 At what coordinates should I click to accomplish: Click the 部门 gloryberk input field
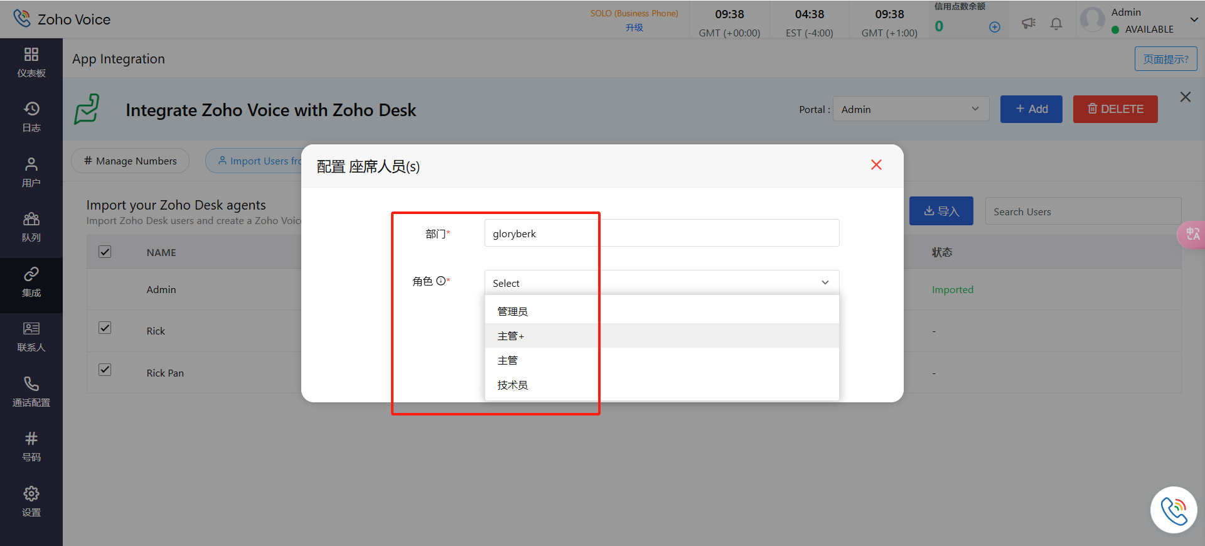[661, 233]
